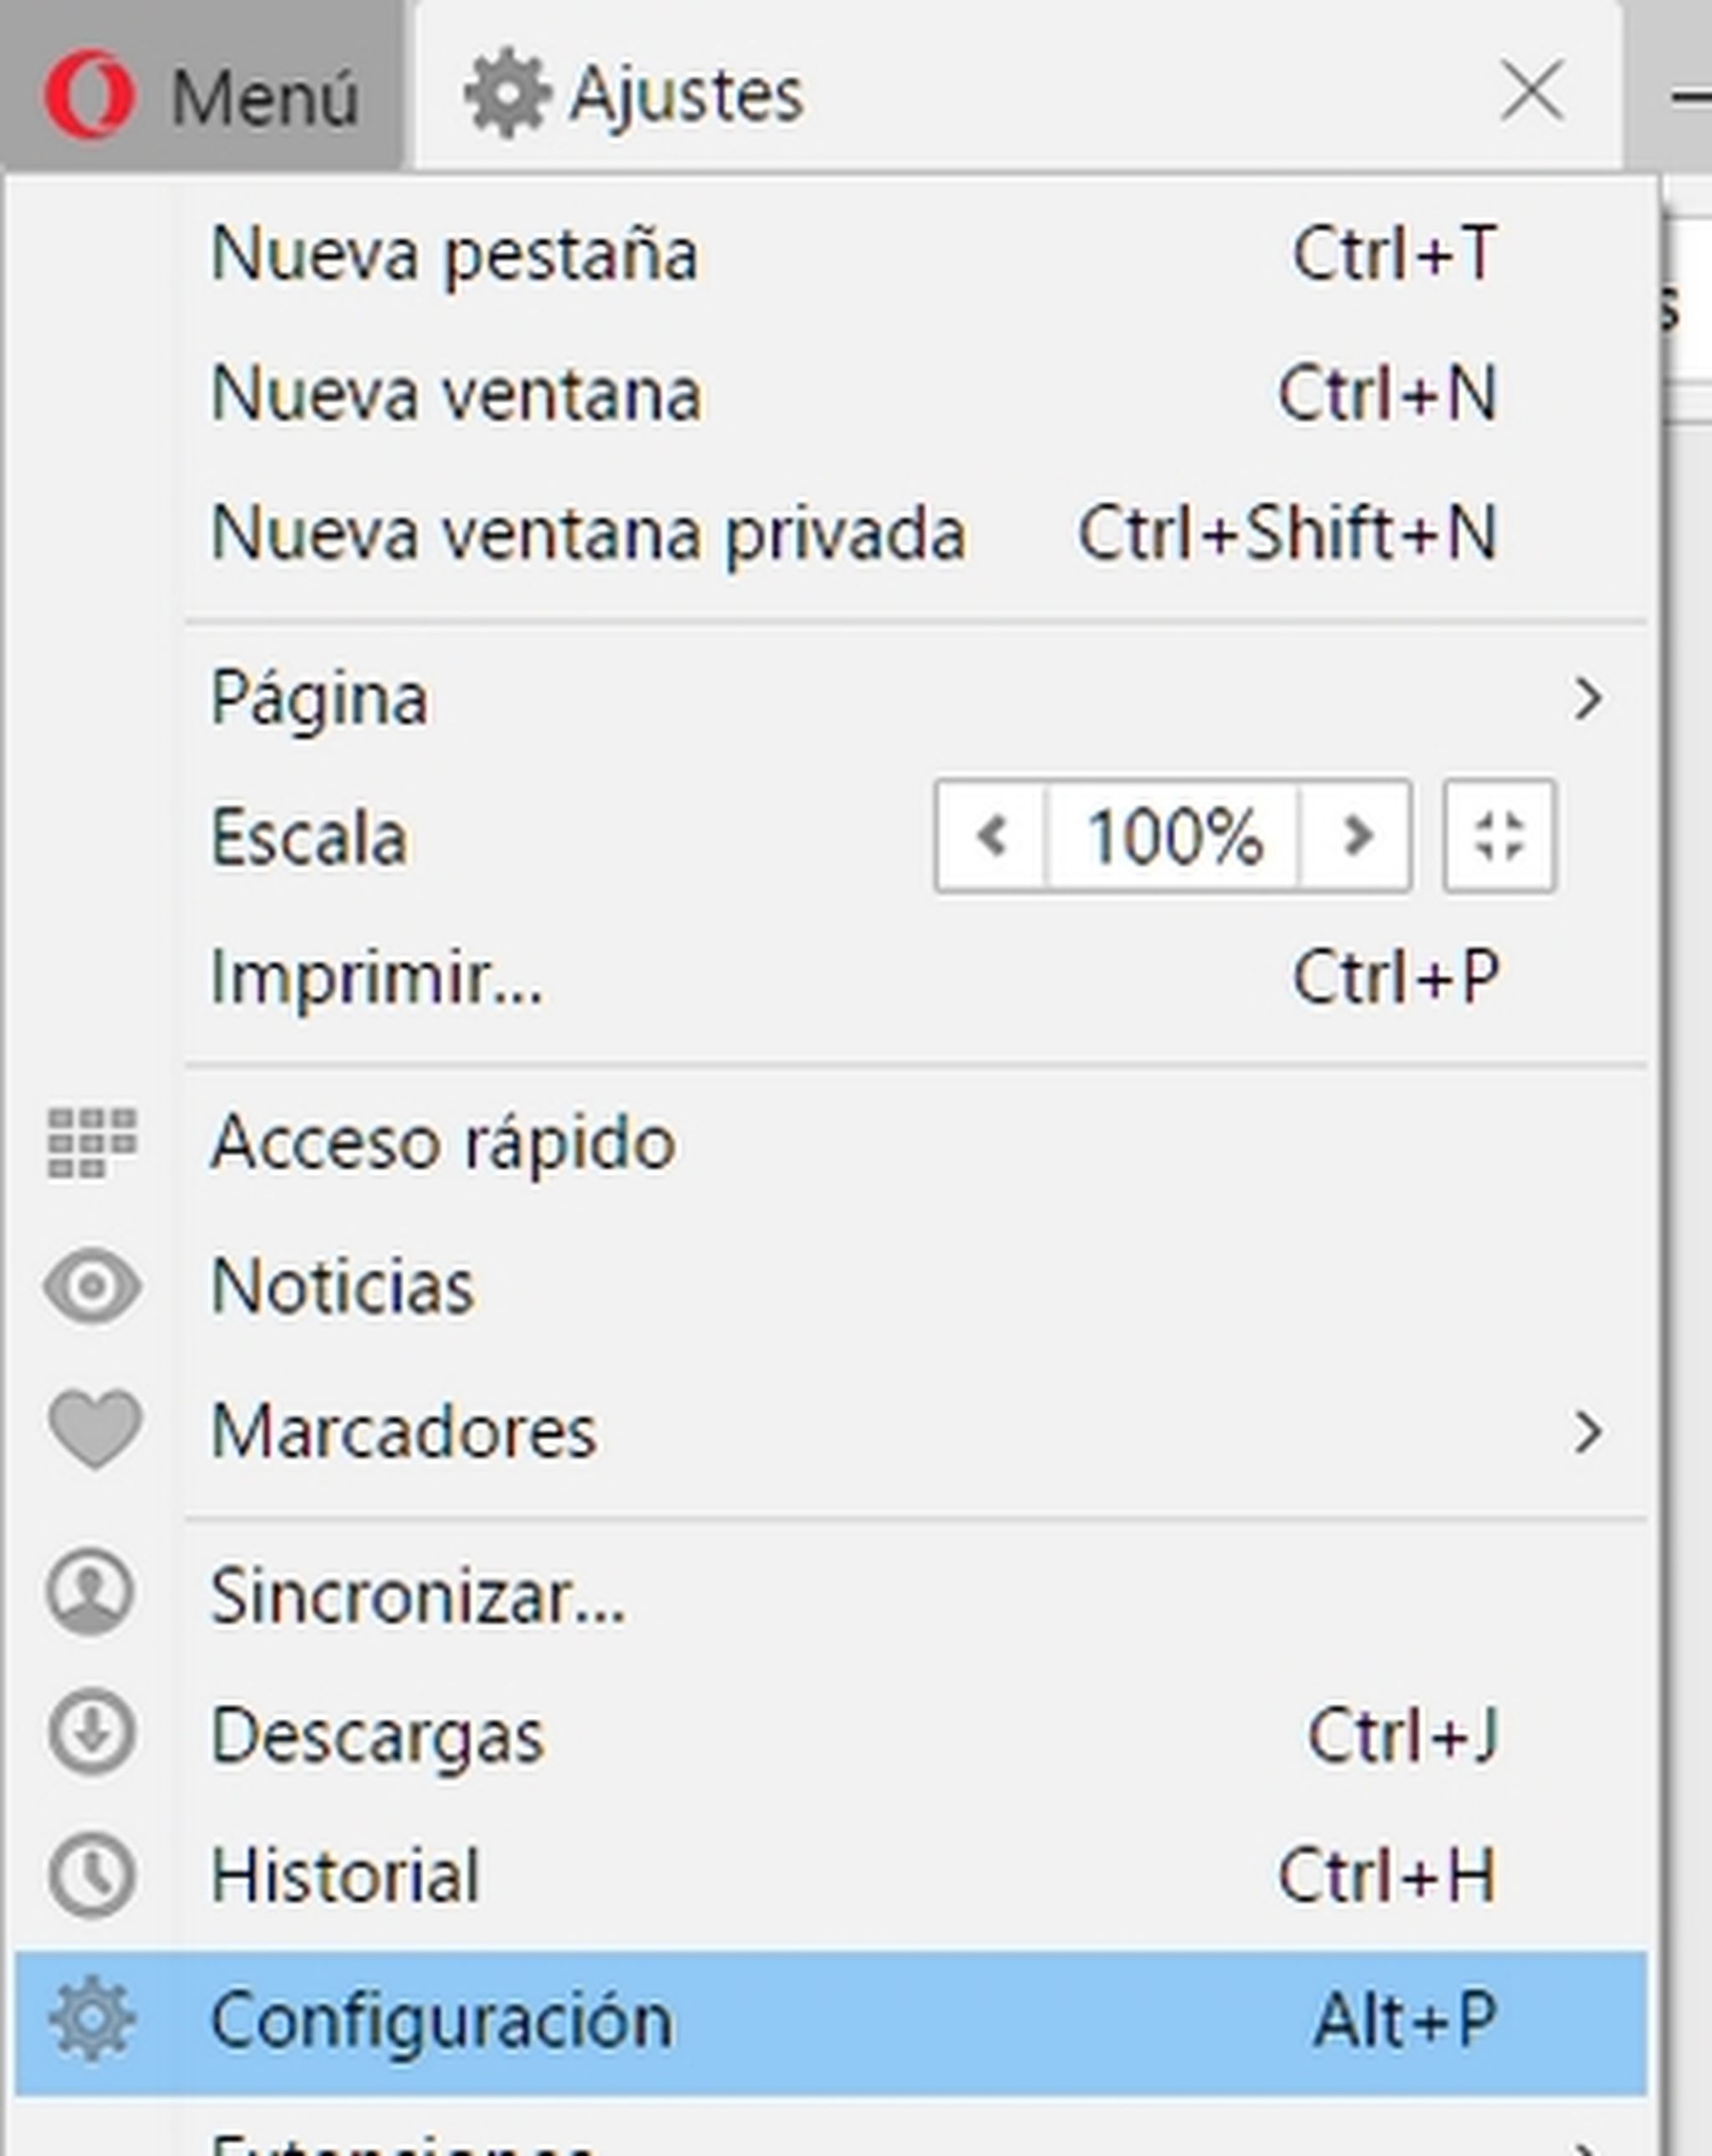
Task: Increase zoom with the Escala right arrow
Action: [x=1356, y=836]
